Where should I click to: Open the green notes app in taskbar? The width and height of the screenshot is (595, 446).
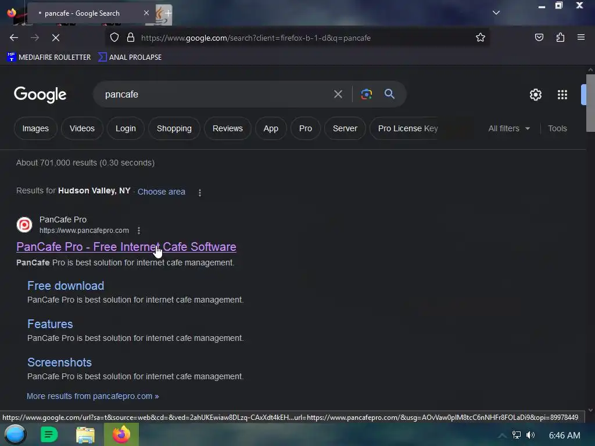tap(49, 434)
